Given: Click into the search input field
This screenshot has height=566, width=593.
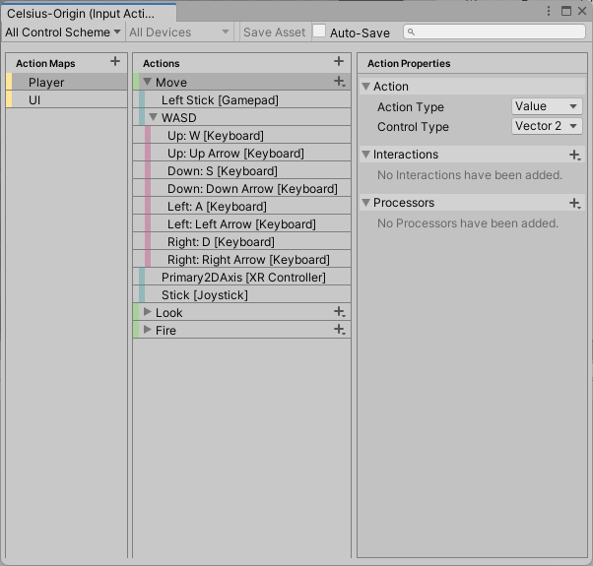Looking at the screenshot, I should point(494,31).
